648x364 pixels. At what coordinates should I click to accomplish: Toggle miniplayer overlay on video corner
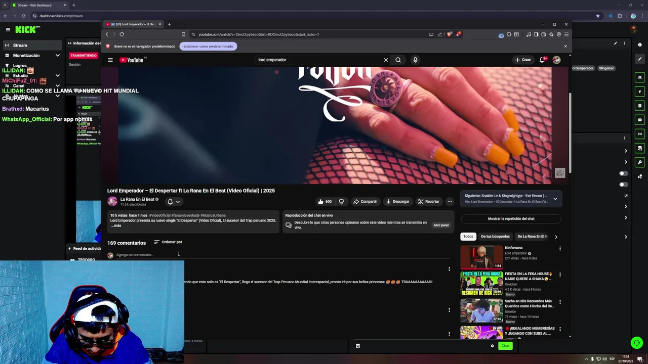560,173
